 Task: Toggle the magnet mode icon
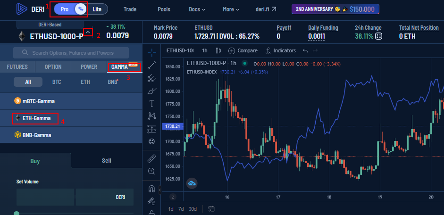tap(152, 189)
